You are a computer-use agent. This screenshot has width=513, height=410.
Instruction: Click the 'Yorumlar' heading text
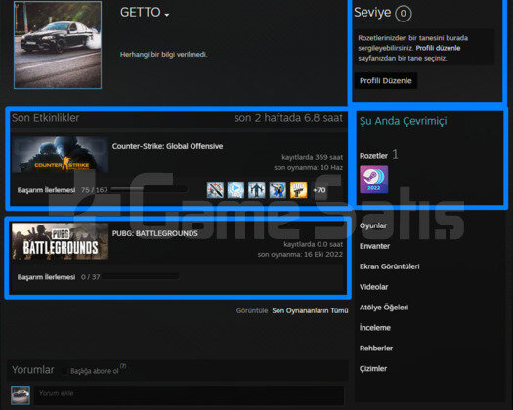point(33,370)
